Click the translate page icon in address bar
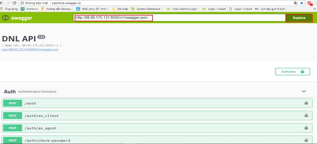The image size is (317, 144). (295, 3)
